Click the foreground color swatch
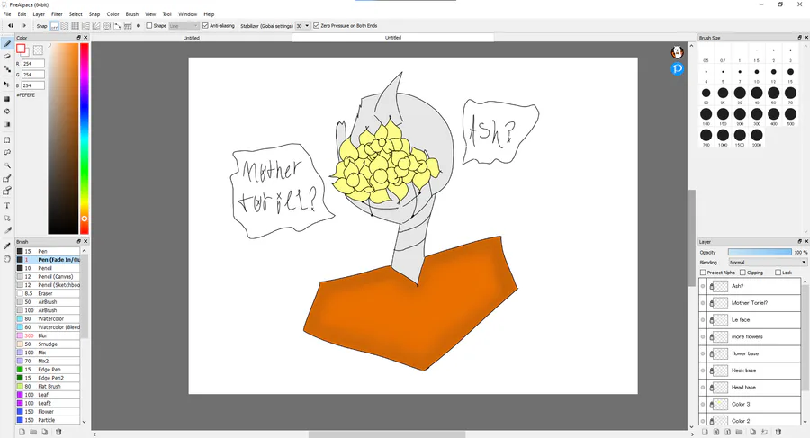The width and height of the screenshot is (810, 438). point(21,49)
